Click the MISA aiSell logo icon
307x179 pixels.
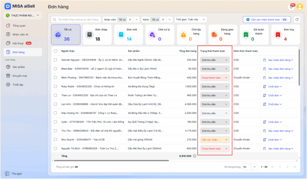coord(7,7)
